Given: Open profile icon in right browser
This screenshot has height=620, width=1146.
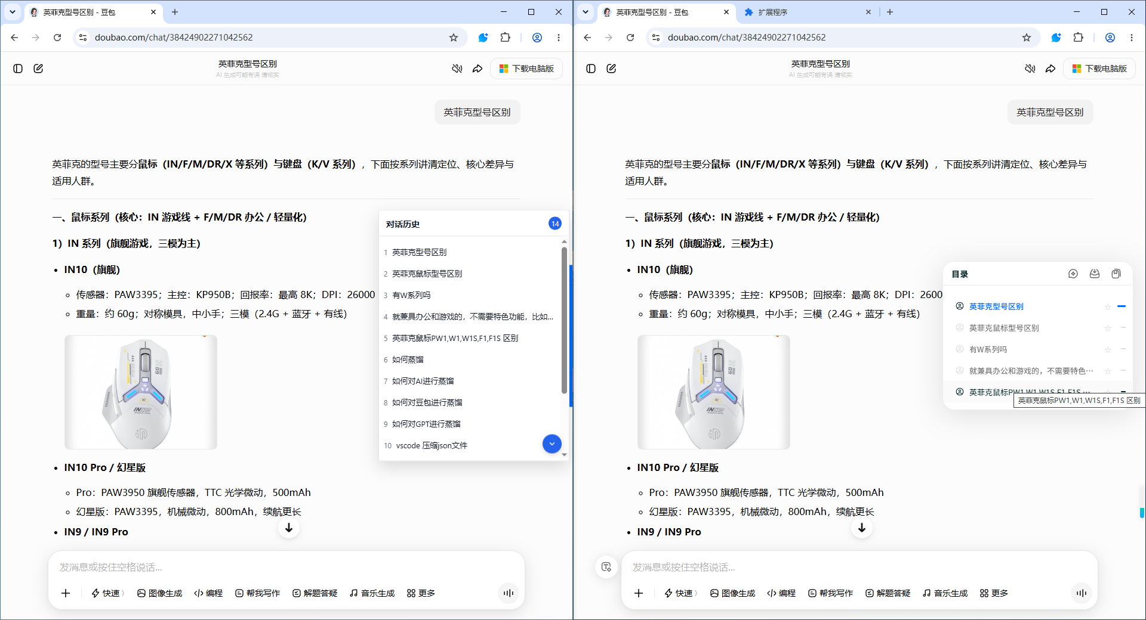Looking at the screenshot, I should point(1110,38).
